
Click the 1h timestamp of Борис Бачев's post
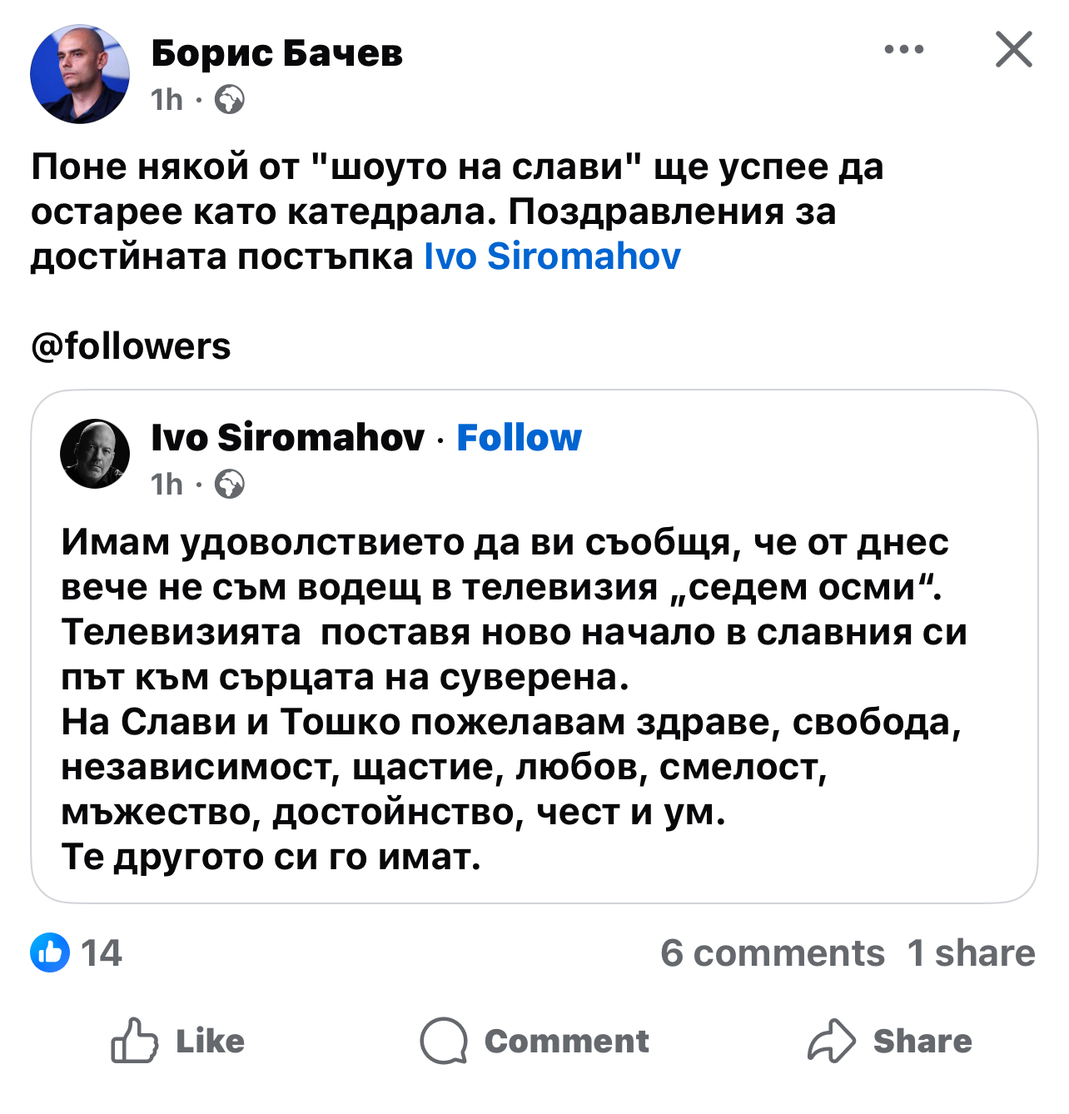[167, 100]
